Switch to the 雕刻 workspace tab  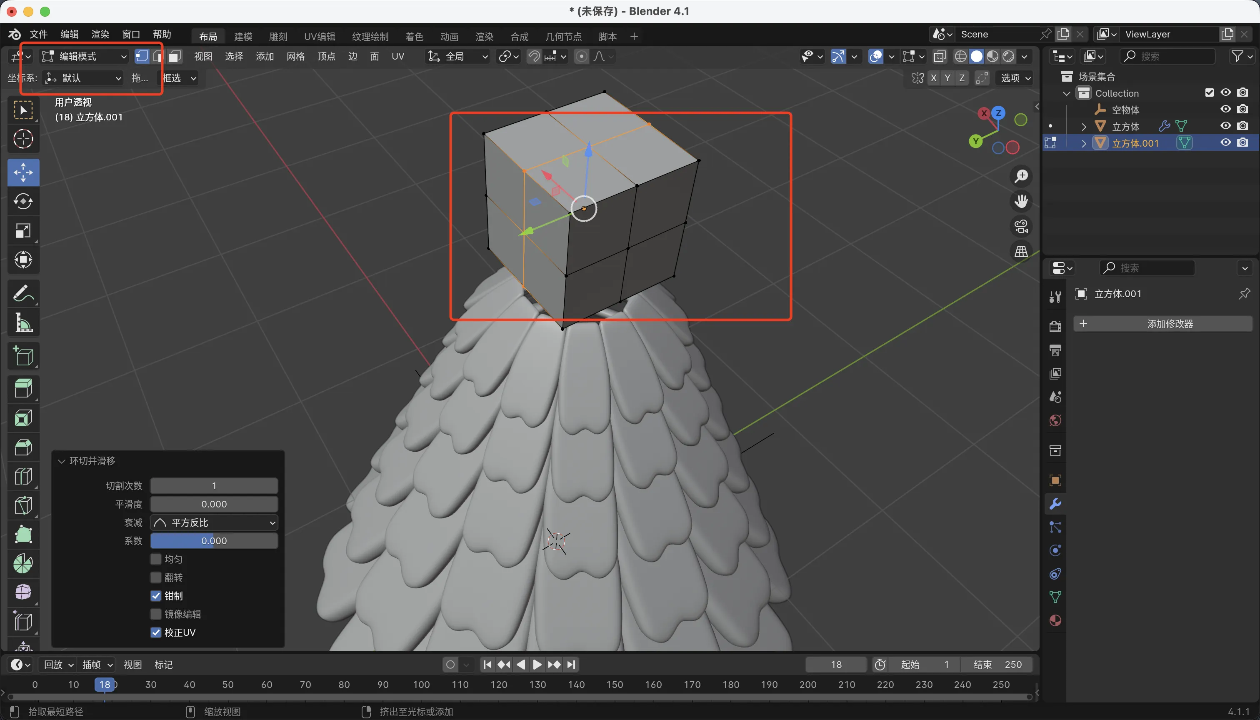click(278, 36)
